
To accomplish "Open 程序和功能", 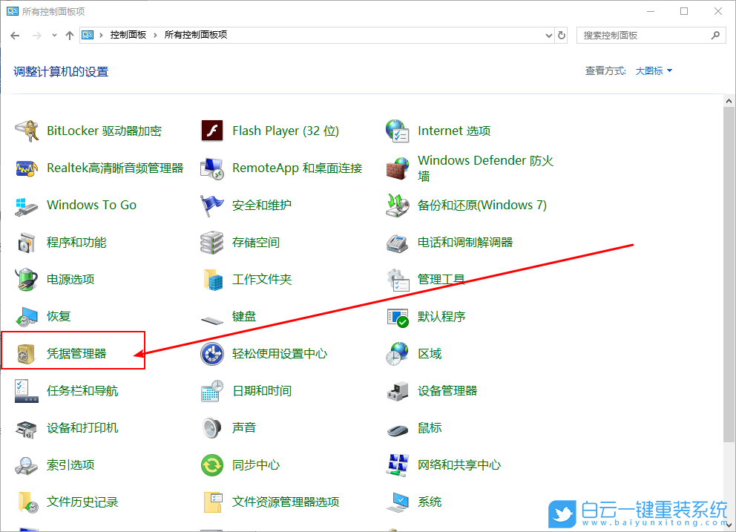I will tap(74, 242).
